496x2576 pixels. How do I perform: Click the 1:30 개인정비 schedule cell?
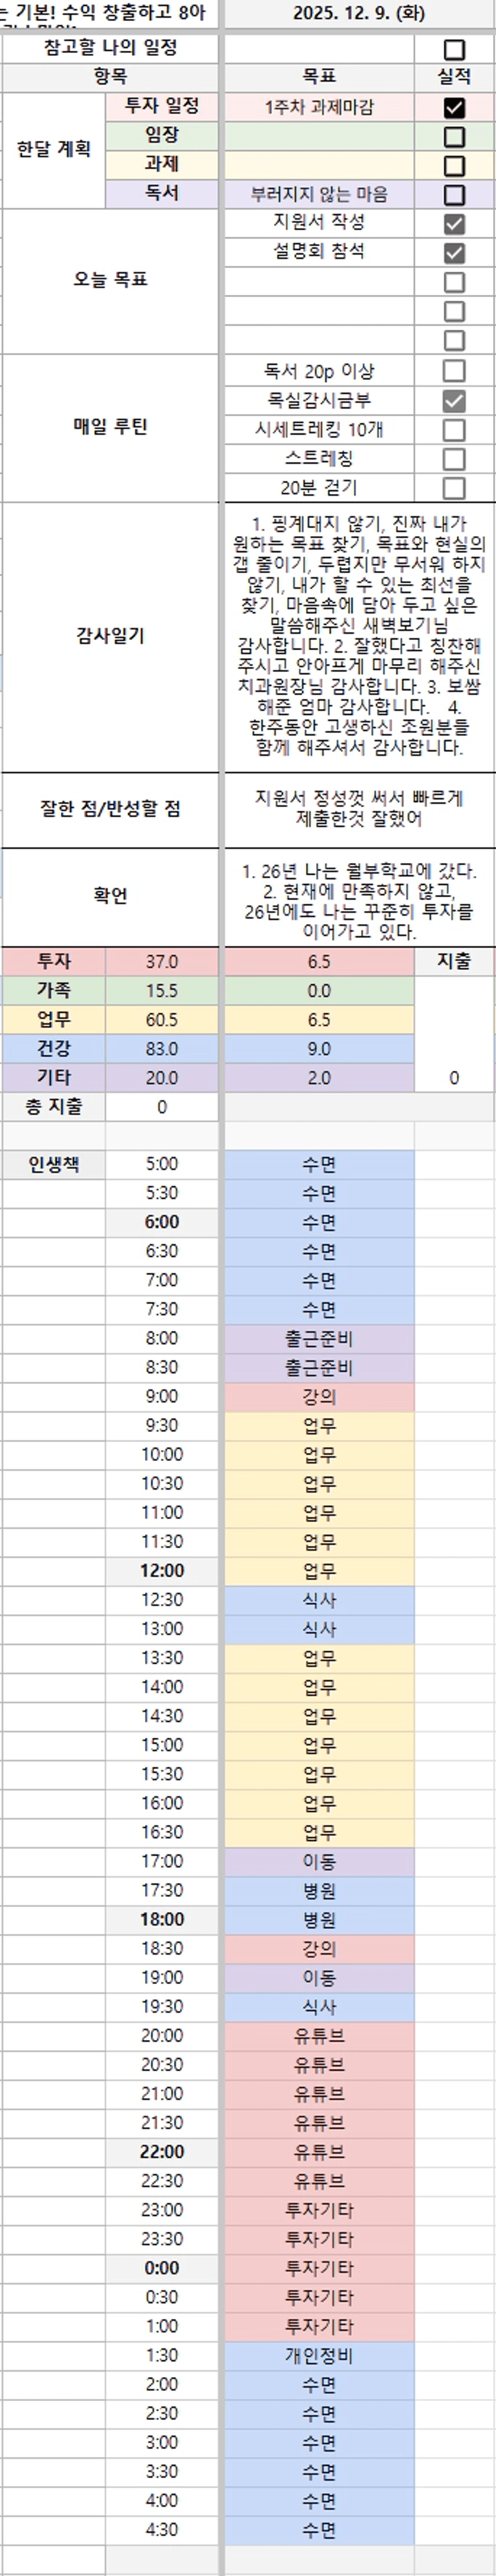point(319,2355)
